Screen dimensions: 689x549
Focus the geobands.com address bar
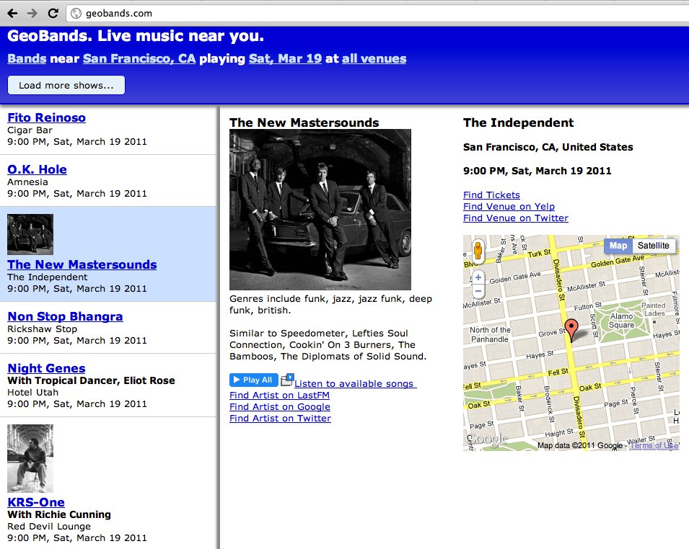tap(378, 14)
